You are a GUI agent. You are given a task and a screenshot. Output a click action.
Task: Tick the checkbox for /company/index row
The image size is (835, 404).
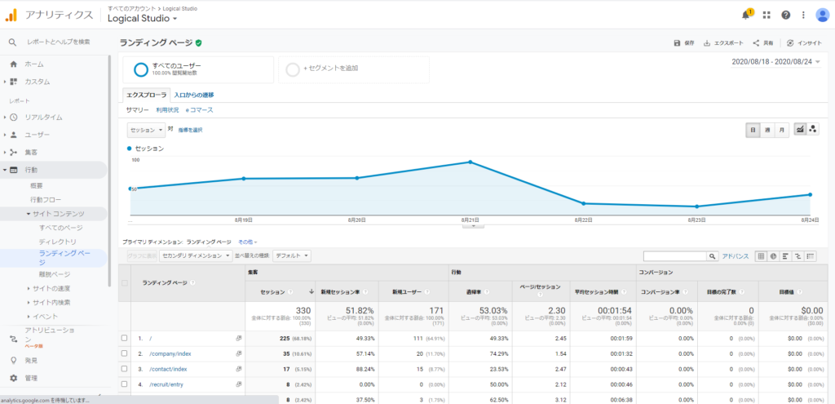point(124,353)
